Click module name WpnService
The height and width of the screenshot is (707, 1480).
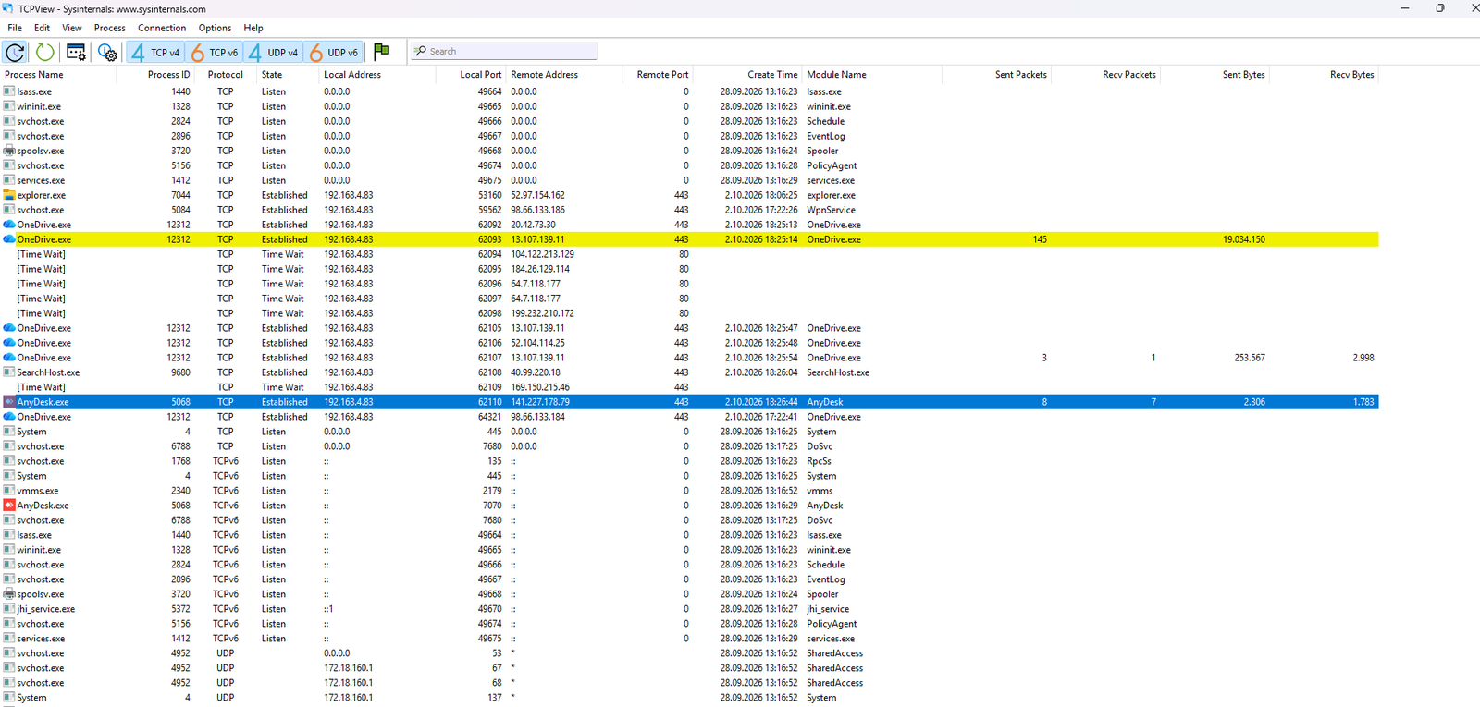(831, 210)
